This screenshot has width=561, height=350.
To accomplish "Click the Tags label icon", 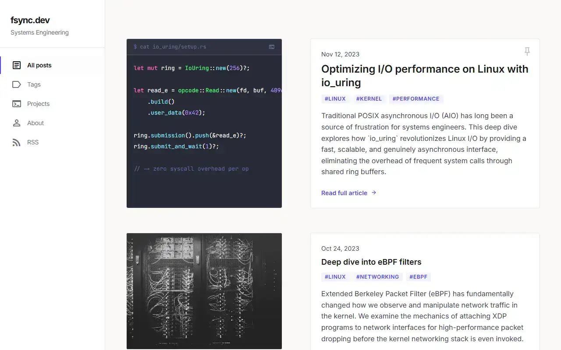I will point(17,84).
